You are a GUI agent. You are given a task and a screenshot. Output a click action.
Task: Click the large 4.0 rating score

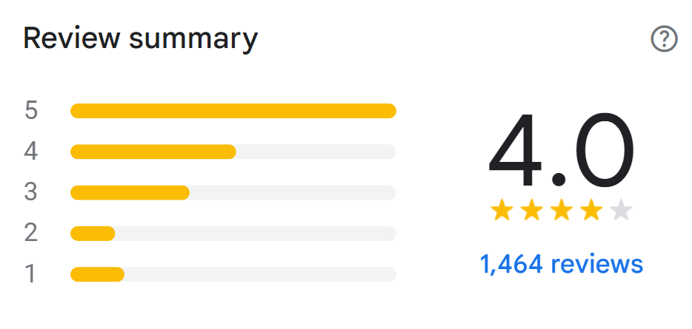(x=561, y=152)
